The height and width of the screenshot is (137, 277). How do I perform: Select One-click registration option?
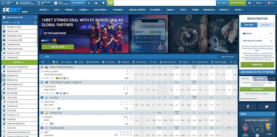tap(249, 25)
